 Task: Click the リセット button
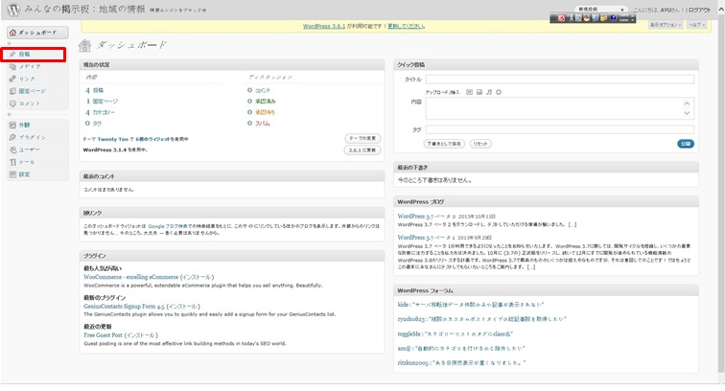[x=480, y=144]
